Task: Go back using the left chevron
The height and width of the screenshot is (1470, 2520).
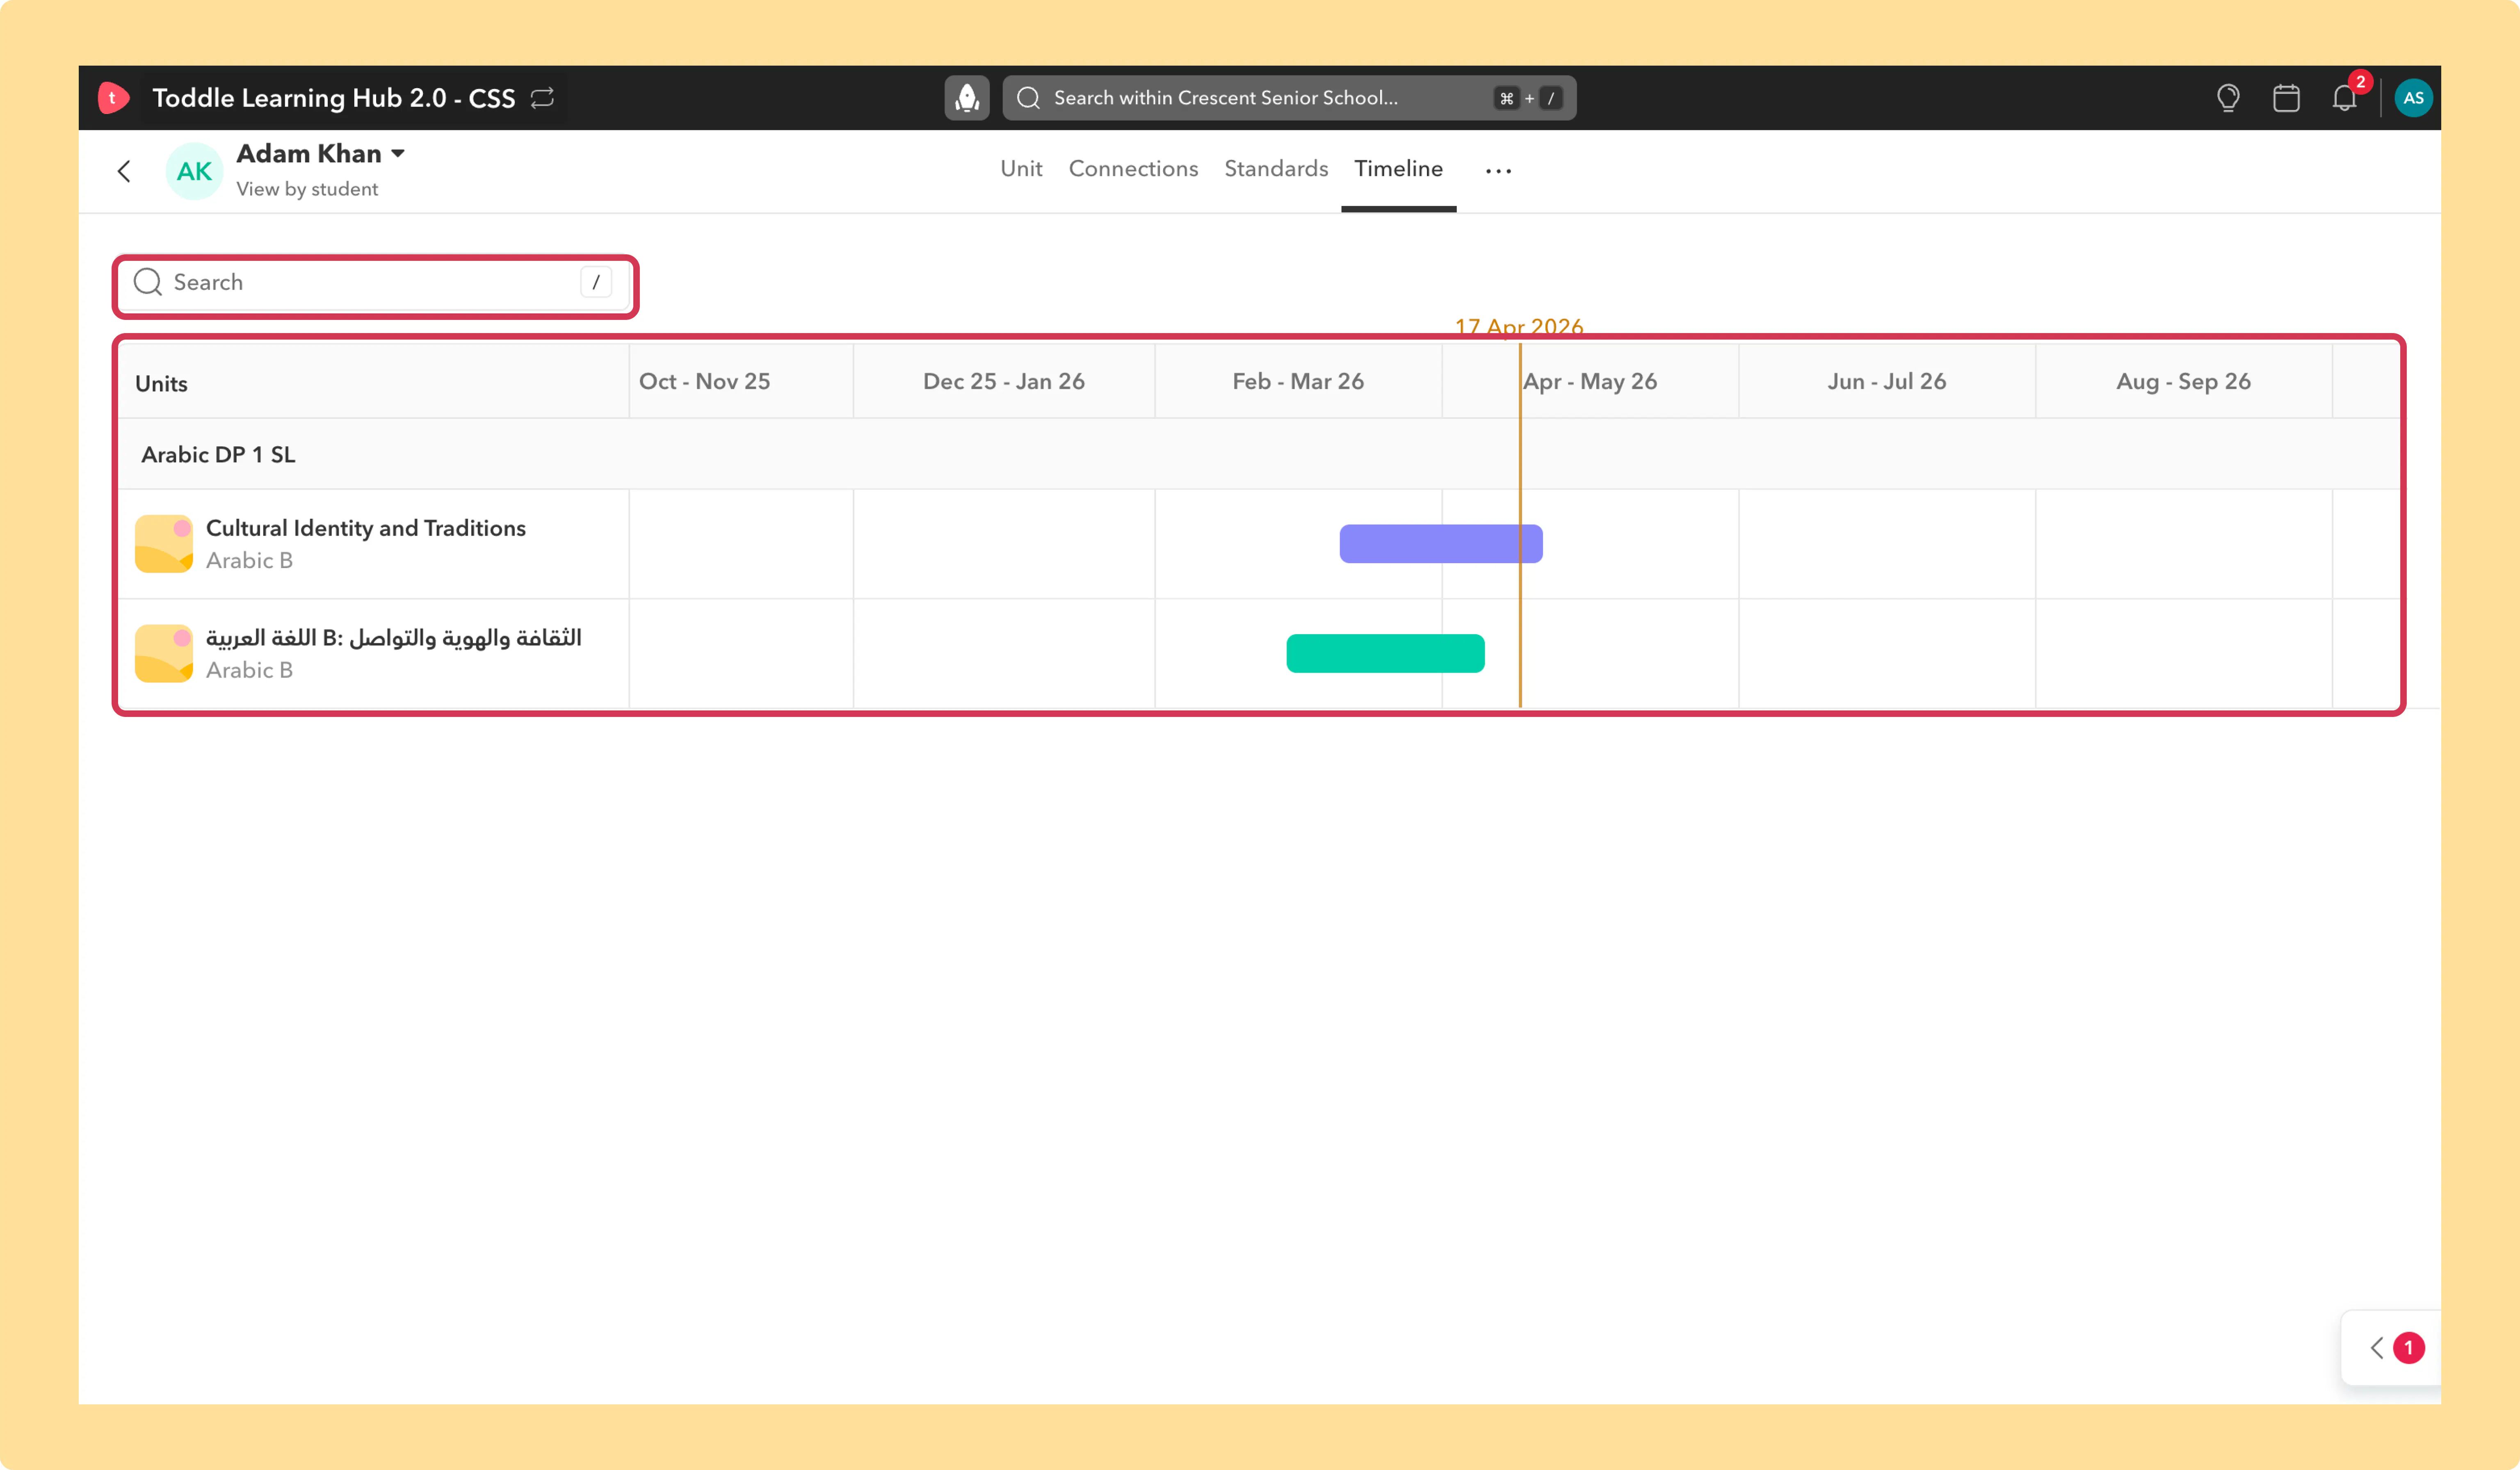Action: (x=124, y=171)
